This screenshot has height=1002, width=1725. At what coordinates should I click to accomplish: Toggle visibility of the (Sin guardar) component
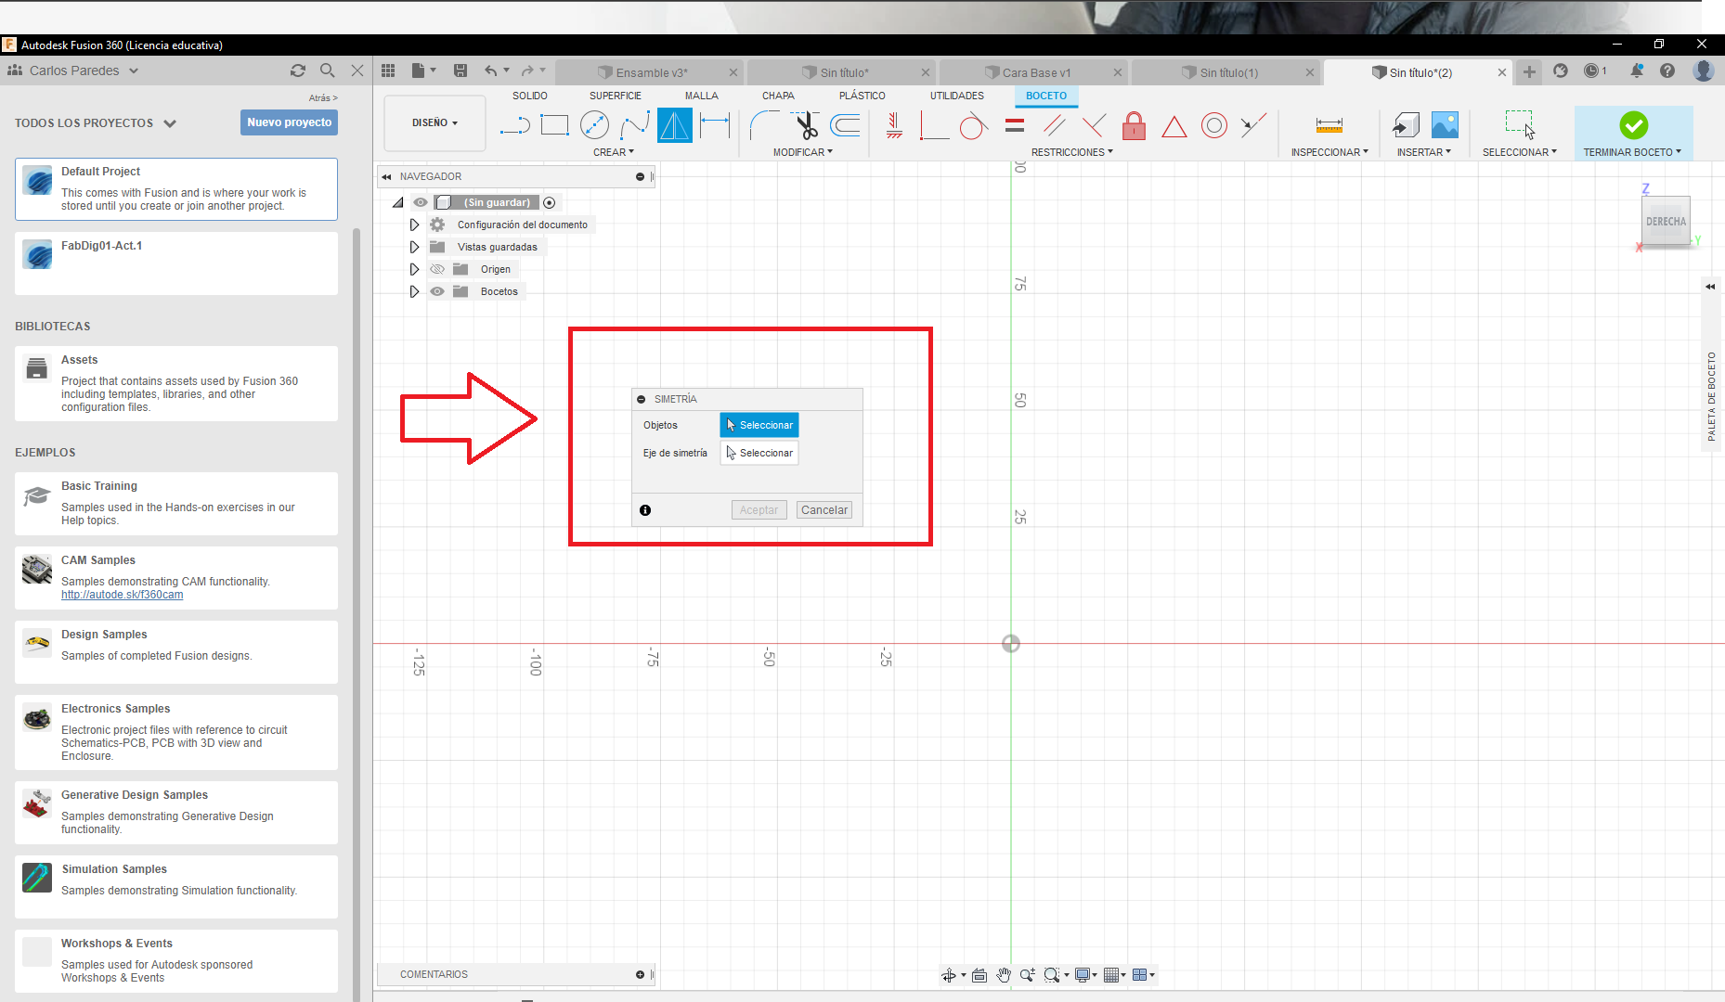[421, 202]
